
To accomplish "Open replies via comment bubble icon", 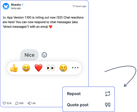I will point(17,103).
